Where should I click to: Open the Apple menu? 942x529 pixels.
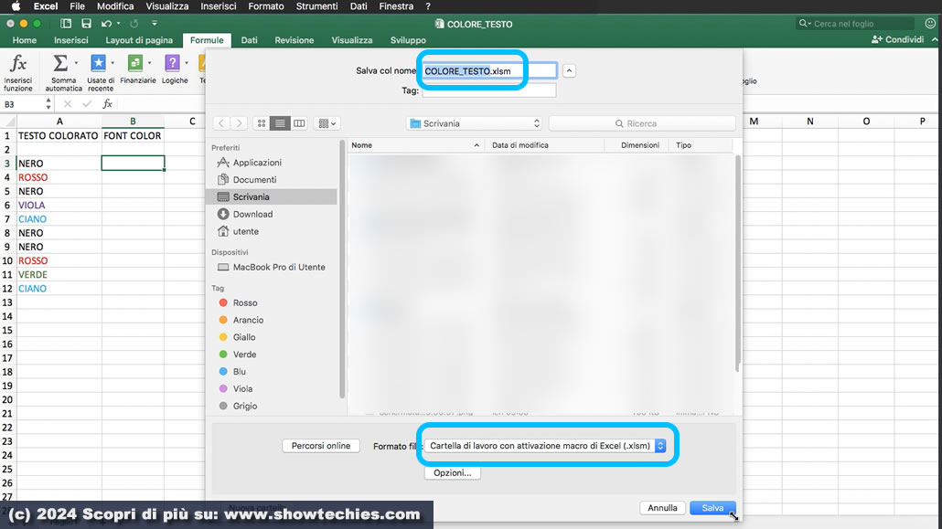16,6
